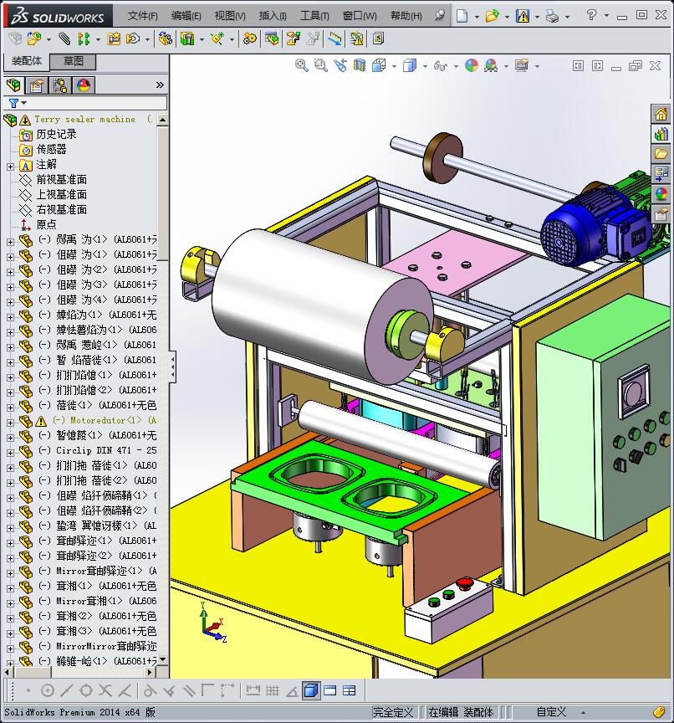Open the 文件(F) menu
Image resolution: width=674 pixels, height=723 pixels.
142,16
